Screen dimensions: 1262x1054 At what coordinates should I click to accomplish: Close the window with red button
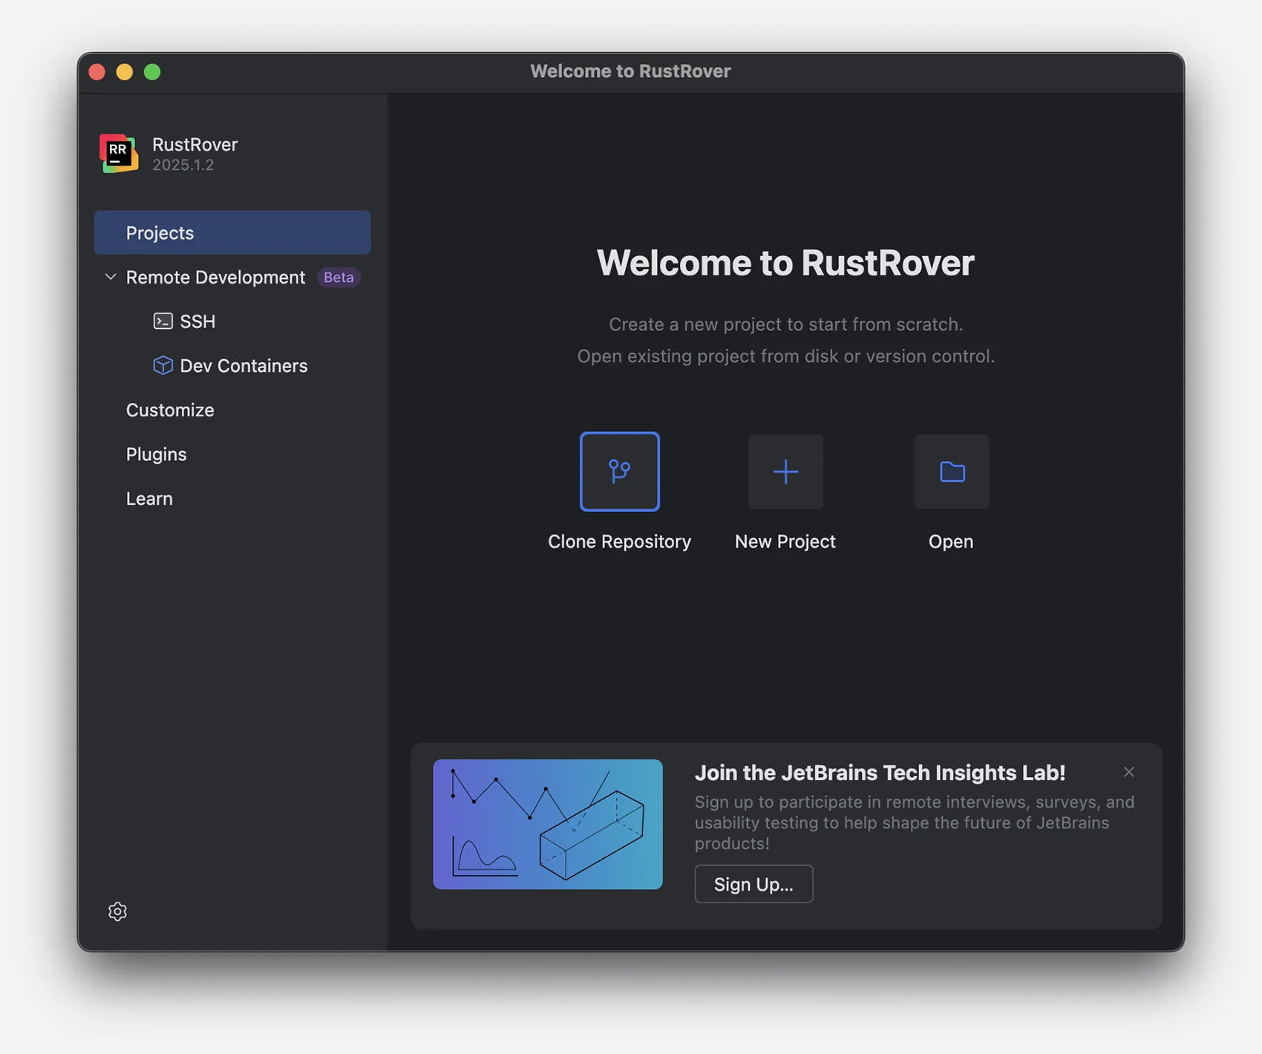pyautogui.click(x=97, y=71)
